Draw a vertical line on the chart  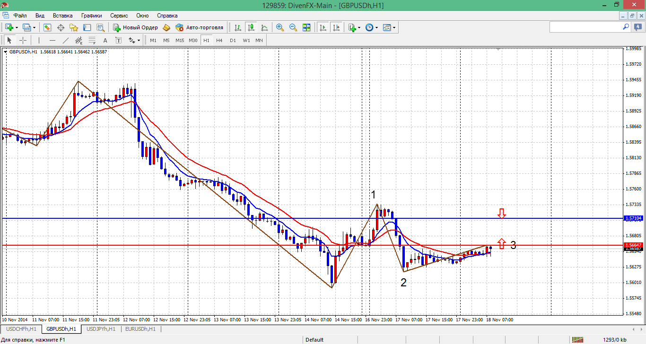(39, 40)
